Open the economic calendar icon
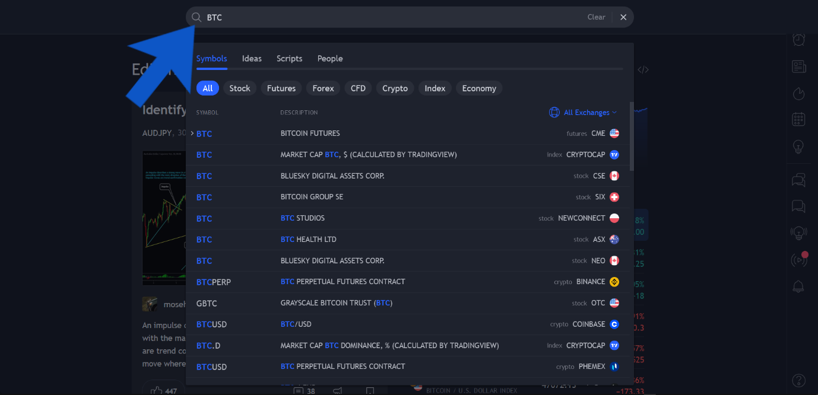The width and height of the screenshot is (818, 395). (x=799, y=119)
